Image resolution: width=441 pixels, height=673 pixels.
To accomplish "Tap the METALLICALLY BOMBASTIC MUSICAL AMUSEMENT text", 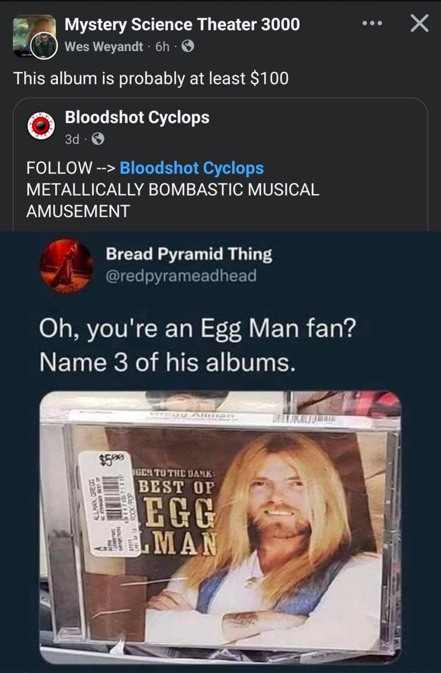I will (x=173, y=199).
